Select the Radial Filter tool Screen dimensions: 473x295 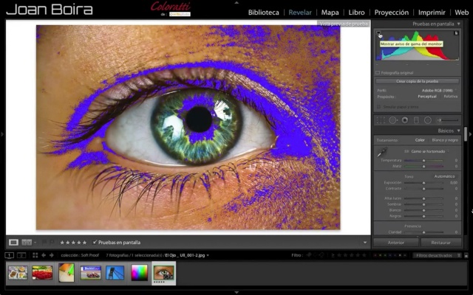[x=428, y=120]
